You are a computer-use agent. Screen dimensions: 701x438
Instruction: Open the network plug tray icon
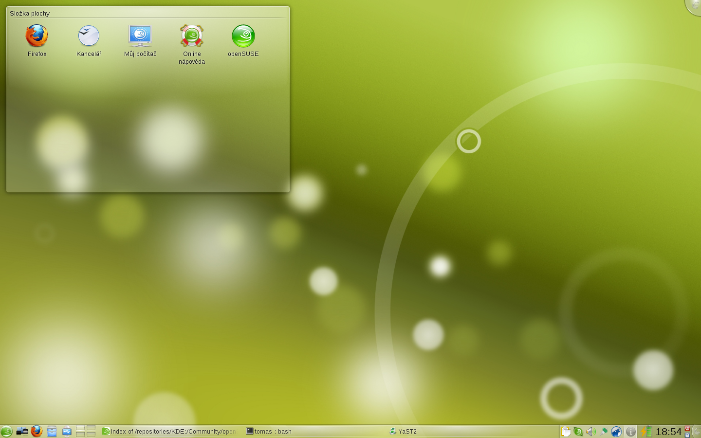pyautogui.click(x=604, y=432)
